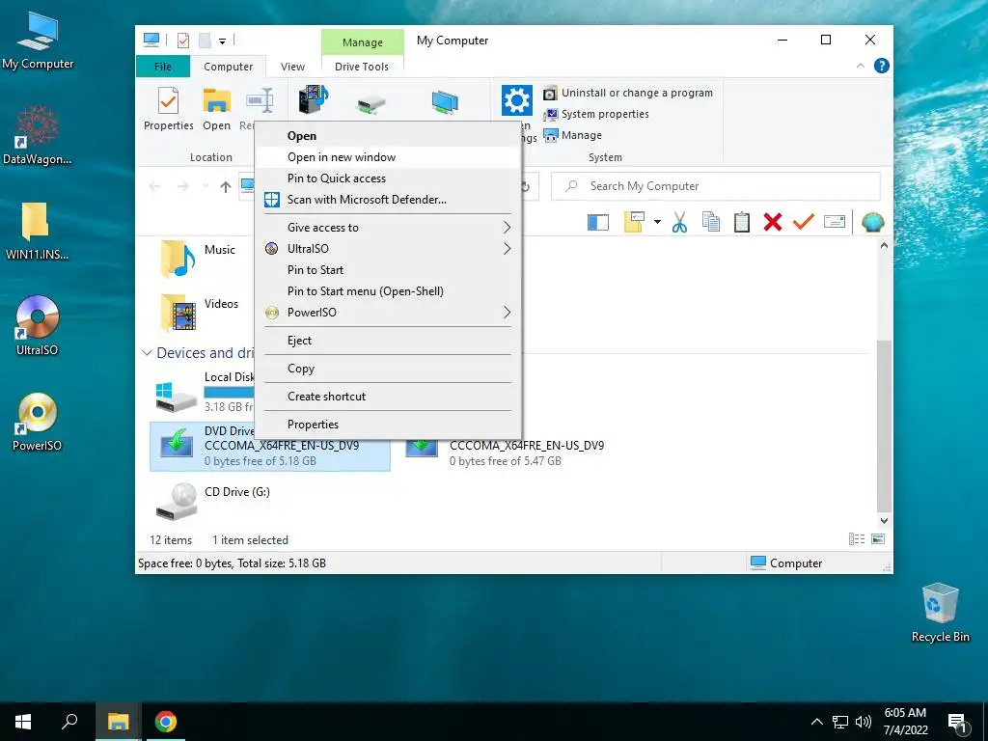Image resolution: width=988 pixels, height=741 pixels.
Task: Select Open in new window
Action: pos(388,157)
